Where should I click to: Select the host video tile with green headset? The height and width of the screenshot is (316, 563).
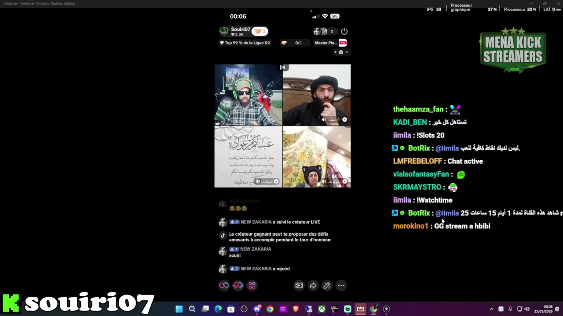click(249, 95)
